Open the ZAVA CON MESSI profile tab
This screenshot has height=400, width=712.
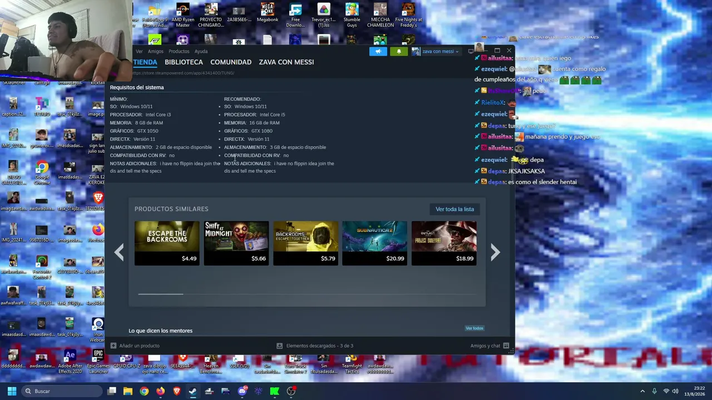[x=286, y=62]
